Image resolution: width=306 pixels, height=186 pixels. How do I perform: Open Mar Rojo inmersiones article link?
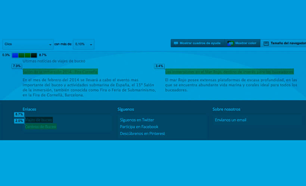[229, 72]
